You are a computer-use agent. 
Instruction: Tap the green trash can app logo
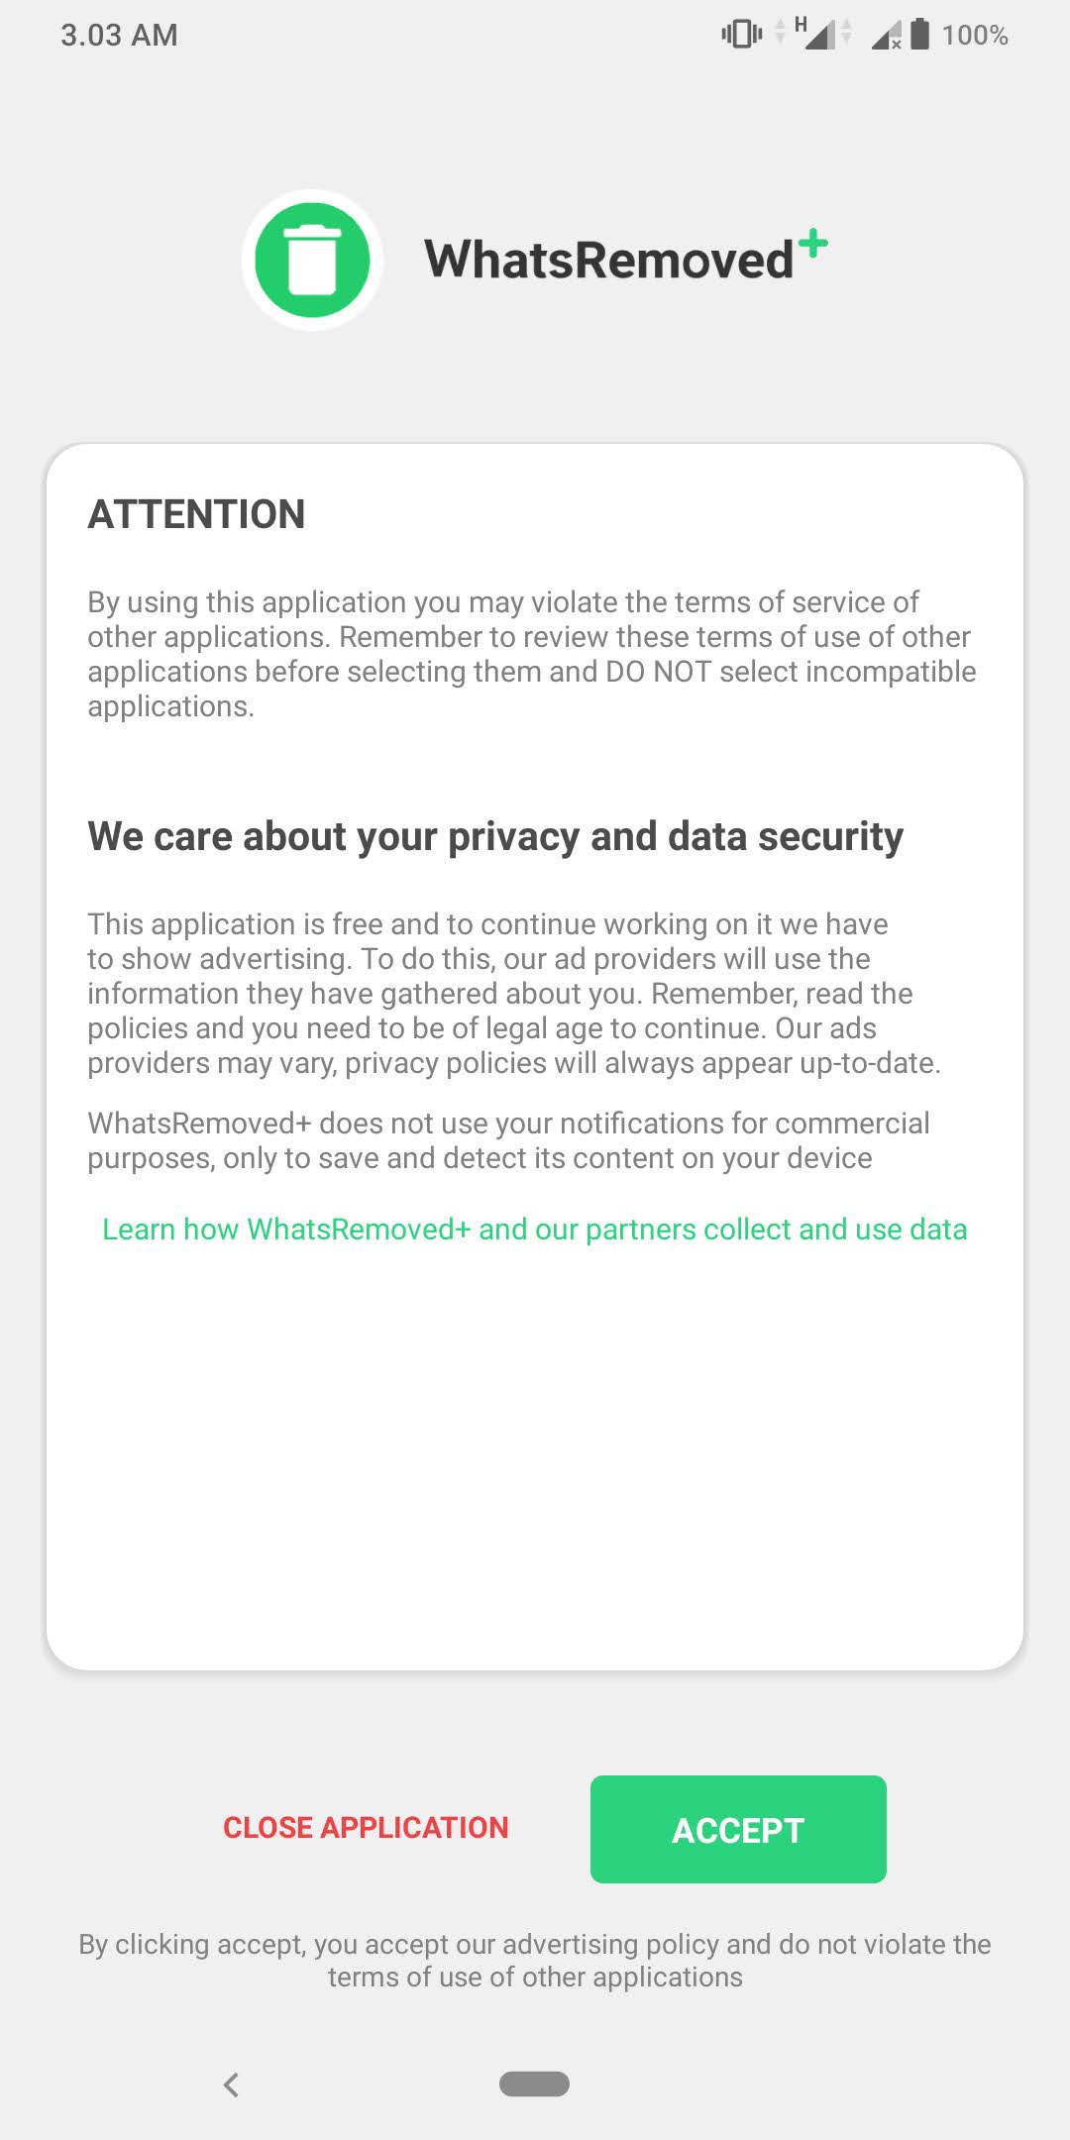[x=312, y=260]
